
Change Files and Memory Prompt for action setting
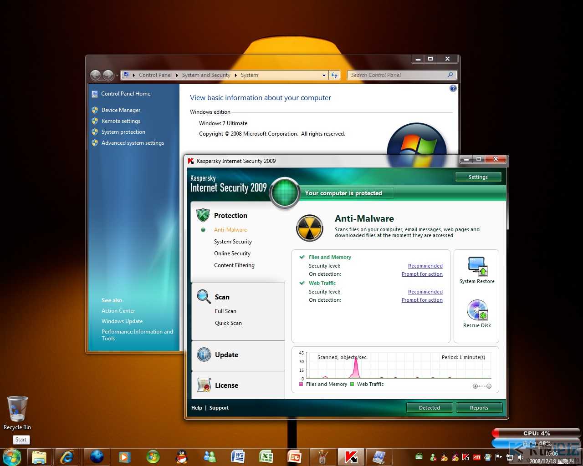[422, 274]
